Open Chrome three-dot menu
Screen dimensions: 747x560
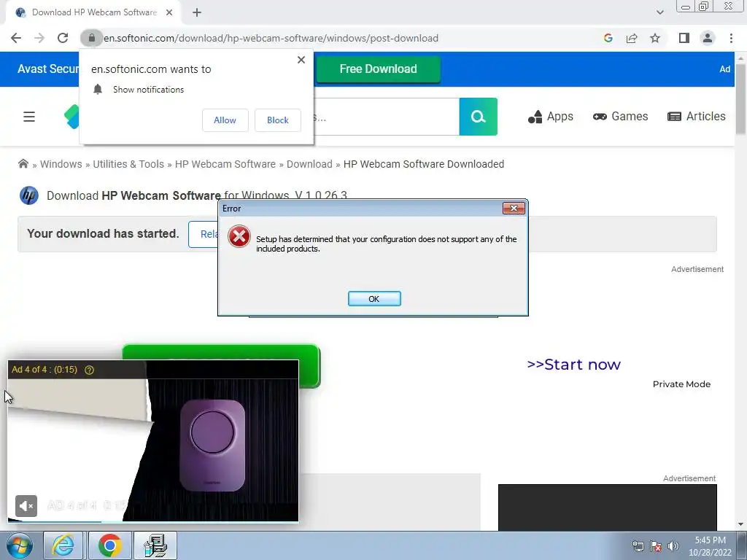731,38
